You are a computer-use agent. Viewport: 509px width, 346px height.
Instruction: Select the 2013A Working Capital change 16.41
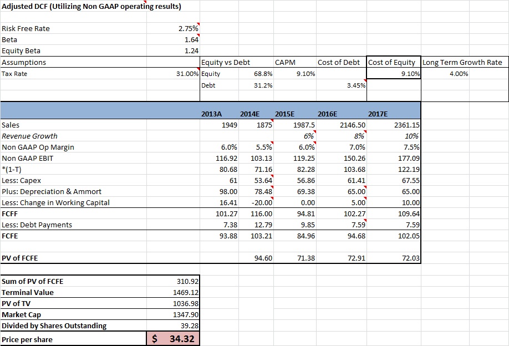pyautogui.click(x=219, y=202)
